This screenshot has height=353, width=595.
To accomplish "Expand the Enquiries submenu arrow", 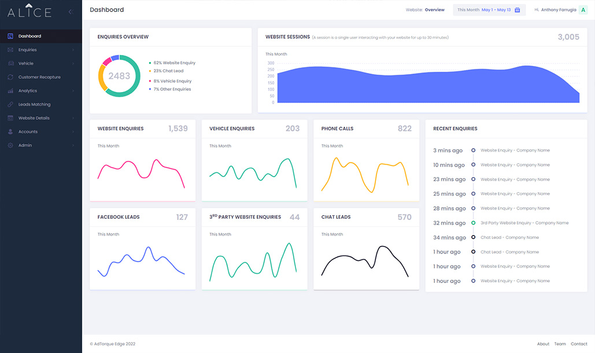I will coord(73,50).
